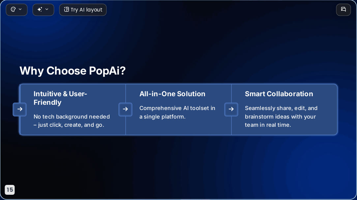Select the heading "Smart Collaboration"

[x=279, y=94]
